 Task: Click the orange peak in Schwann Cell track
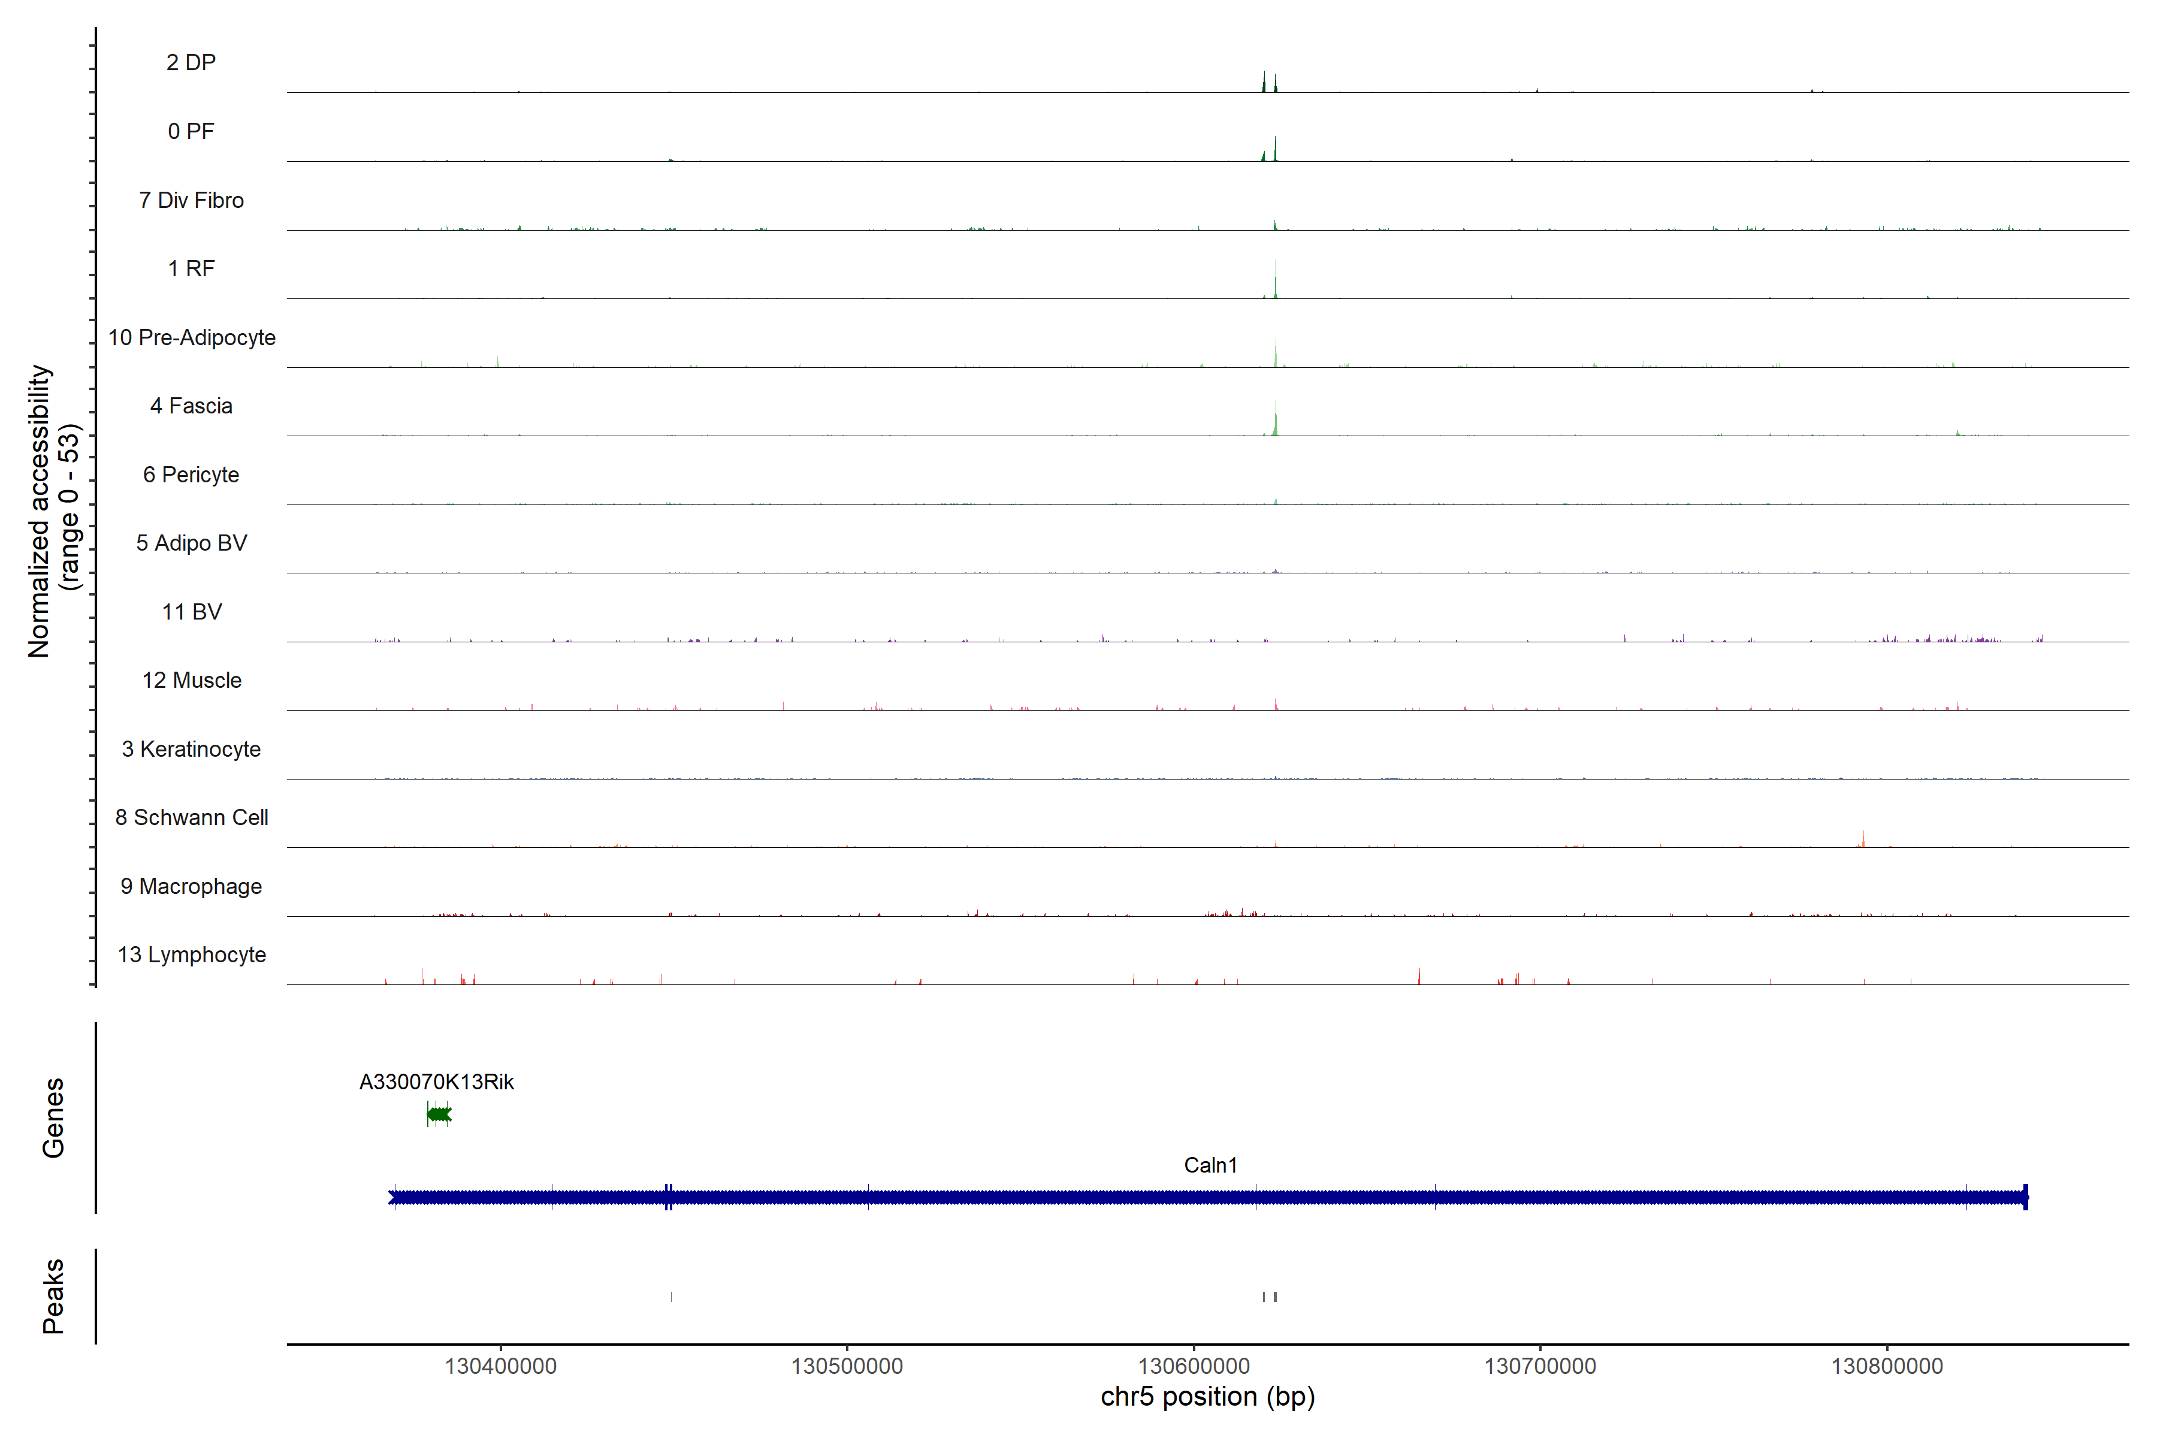1863,840
